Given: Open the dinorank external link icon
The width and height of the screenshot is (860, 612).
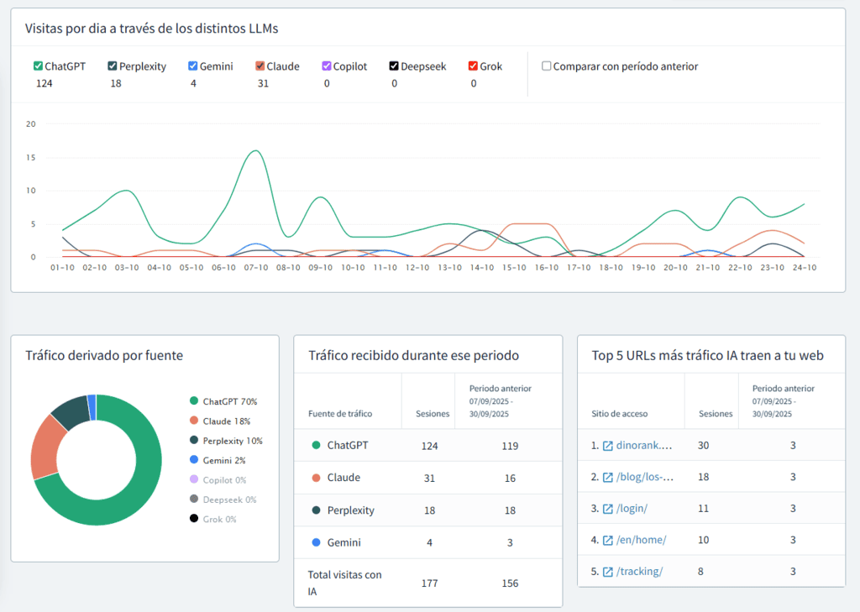Looking at the screenshot, I should (607, 445).
